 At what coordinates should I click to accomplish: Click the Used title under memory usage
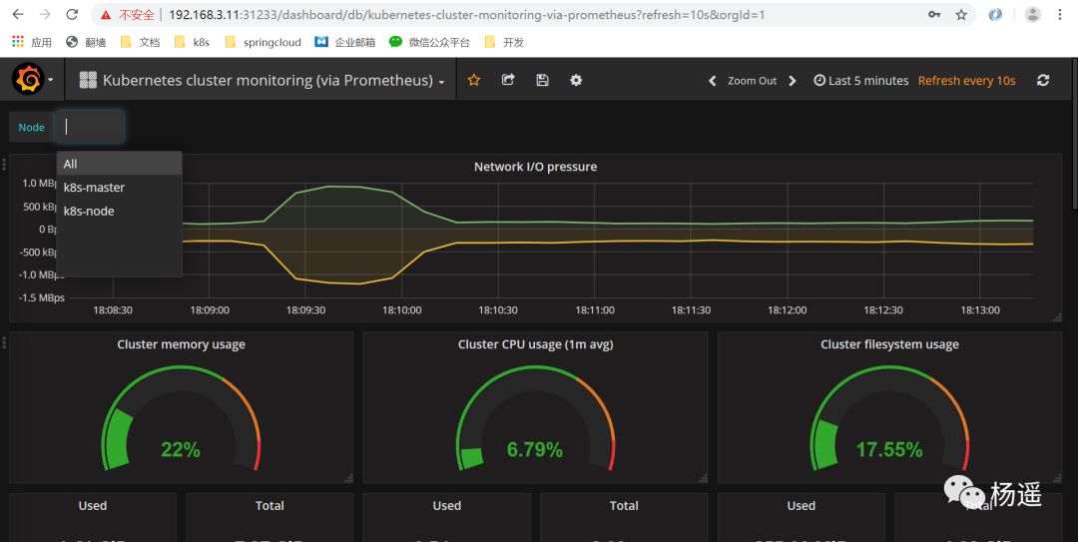pyautogui.click(x=92, y=505)
